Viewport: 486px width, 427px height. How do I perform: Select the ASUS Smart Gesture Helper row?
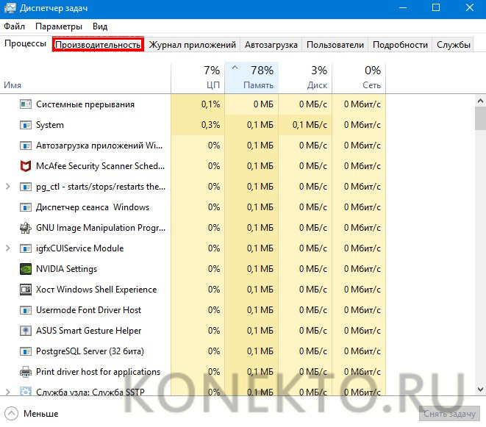(193, 331)
